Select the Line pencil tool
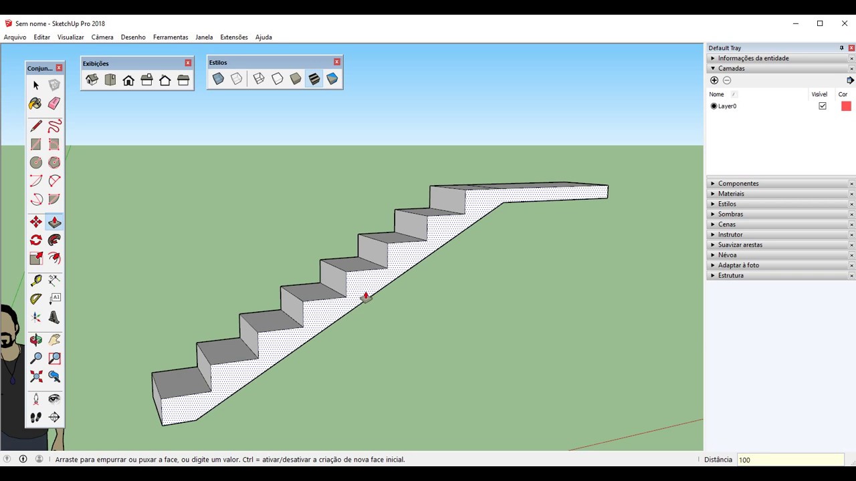 36,126
